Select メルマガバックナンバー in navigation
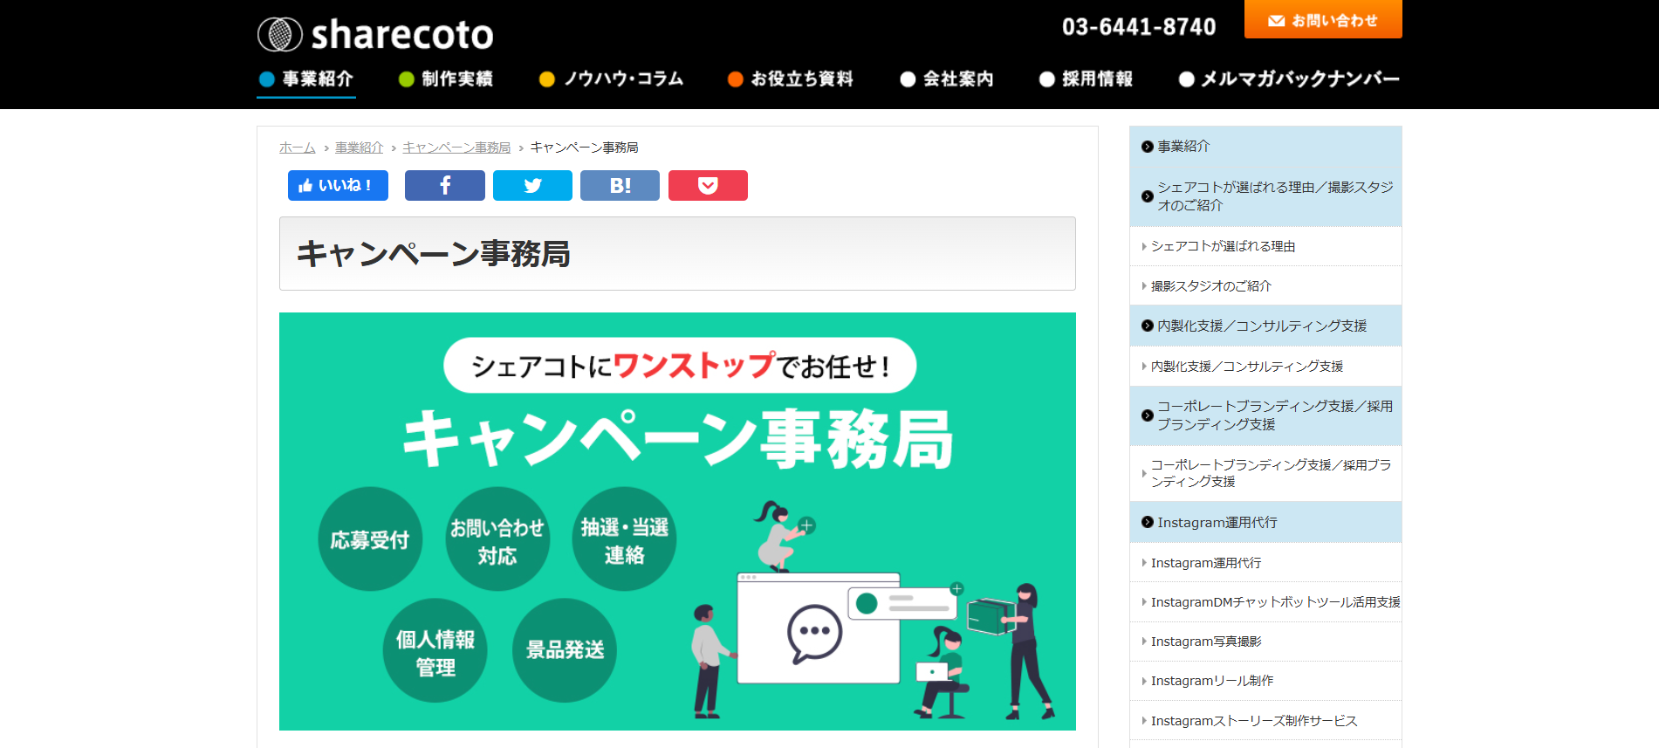The width and height of the screenshot is (1659, 748). click(x=1288, y=79)
